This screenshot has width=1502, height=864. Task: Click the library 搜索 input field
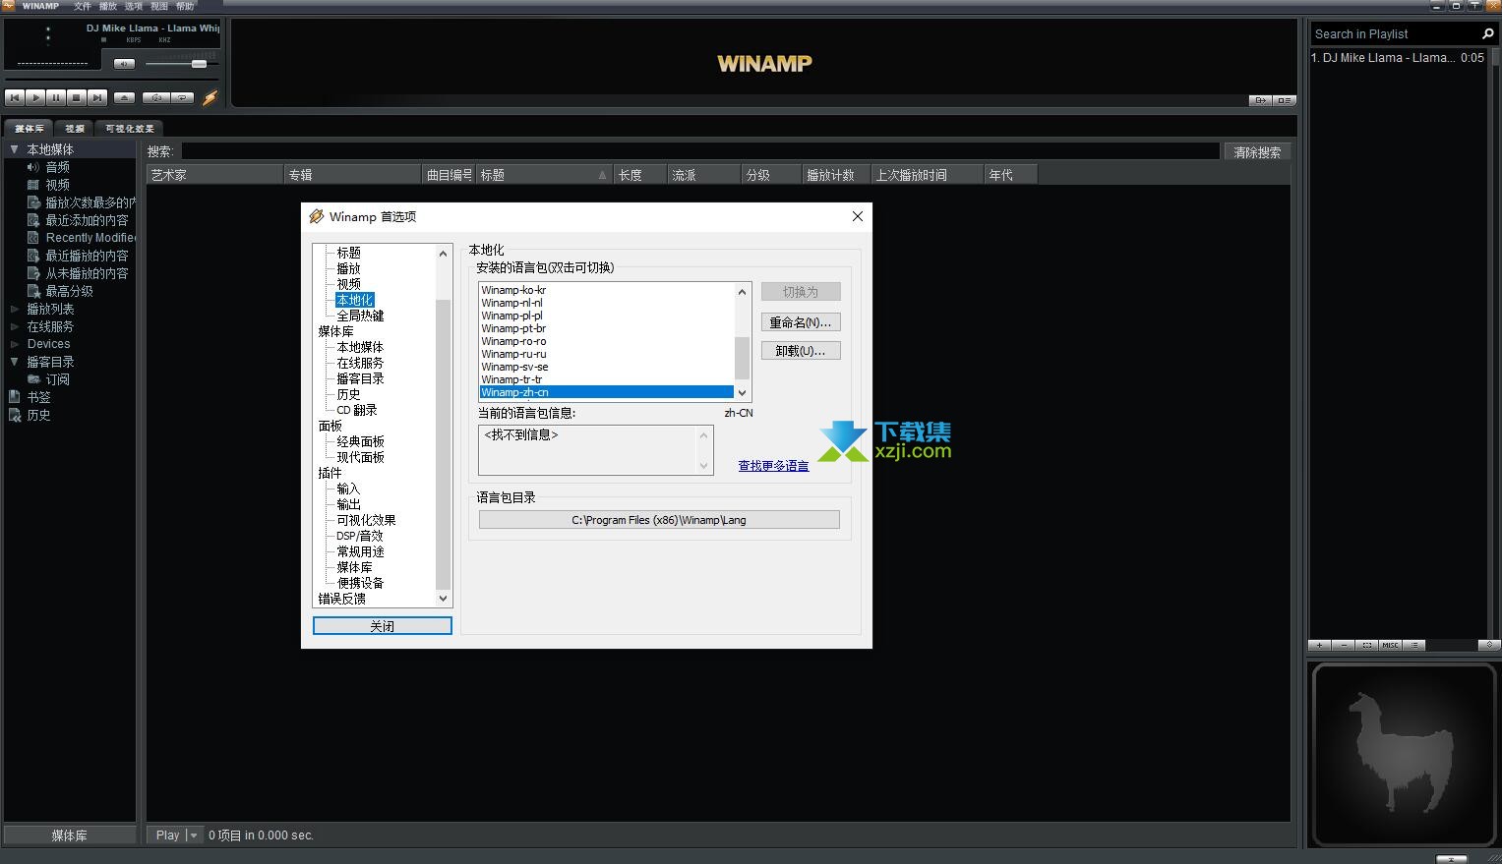(x=699, y=151)
